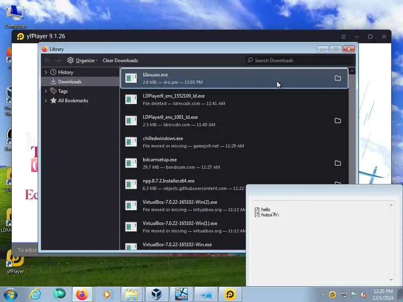The height and width of the screenshot is (302, 403).
Task: Click scroll down arrow in chat window
Action: 391,280
